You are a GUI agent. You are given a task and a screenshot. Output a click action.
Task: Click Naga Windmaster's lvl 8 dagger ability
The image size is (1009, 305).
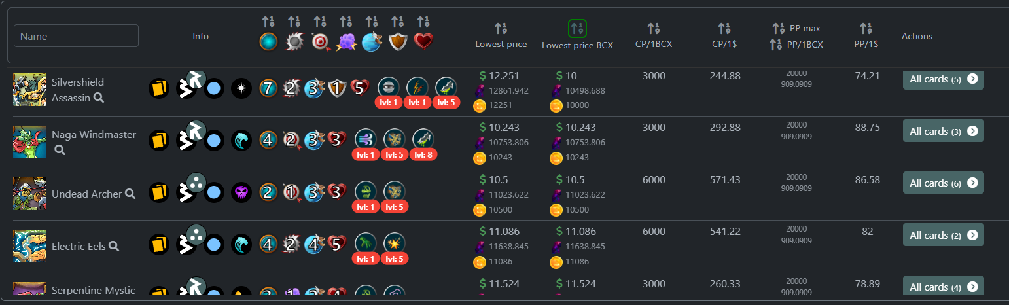tap(423, 139)
